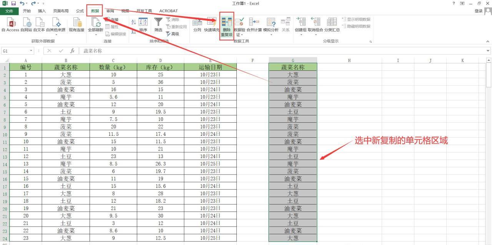Viewport: 492px width, 245px height.
Task: Click header cell 库存（kg）
Action: tap(160, 67)
